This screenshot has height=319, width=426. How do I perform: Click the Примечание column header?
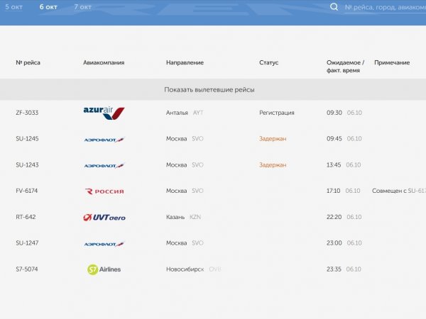click(x=392, y=62)
